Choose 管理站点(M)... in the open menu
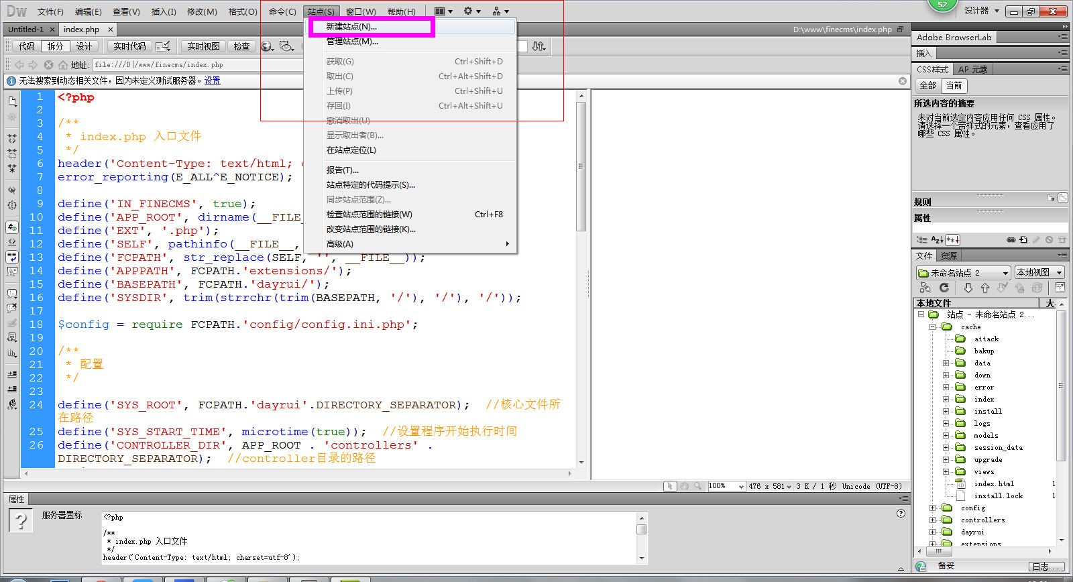Image resolution: width=1073 pixels, height=582 pixels. click(x=410, y=42)
